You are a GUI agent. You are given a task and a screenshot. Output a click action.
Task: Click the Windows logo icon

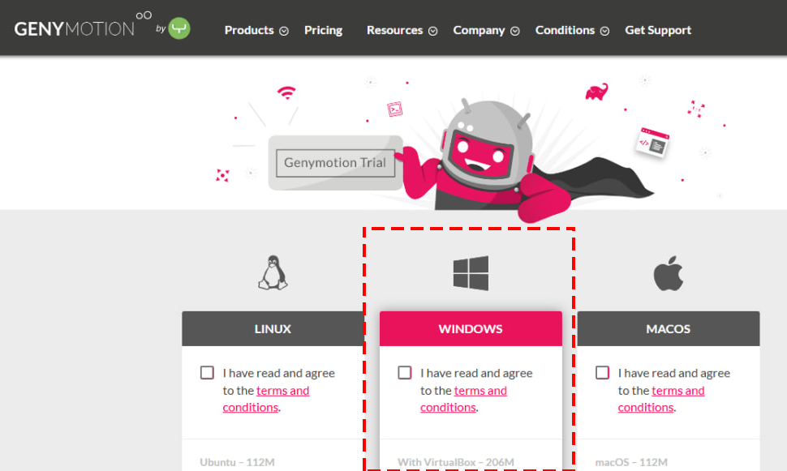[471, 273]
